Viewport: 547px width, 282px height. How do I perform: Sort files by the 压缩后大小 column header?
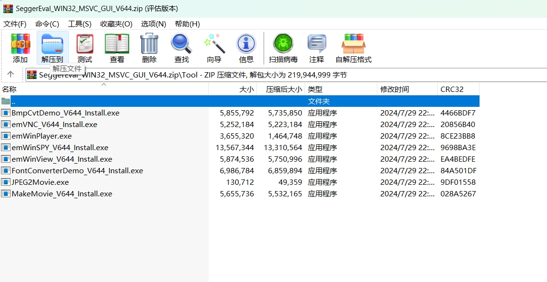(281, 89)
